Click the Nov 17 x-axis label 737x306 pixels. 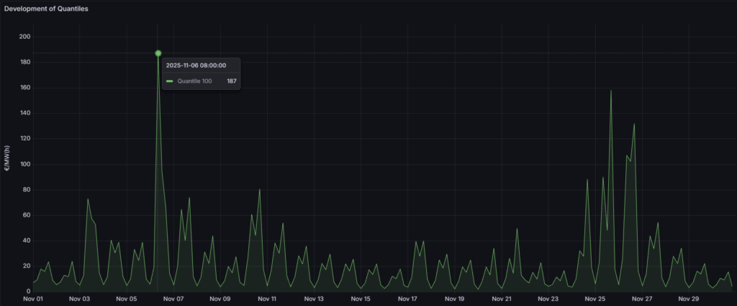tap(408, 299)
